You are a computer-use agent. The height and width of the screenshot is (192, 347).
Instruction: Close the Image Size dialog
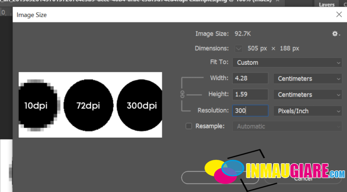338,15
